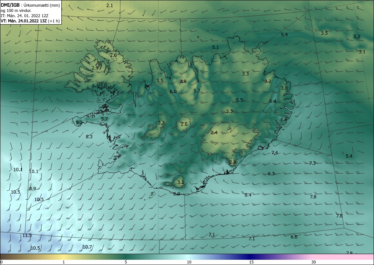The height and width of the screenshot is (265, 374).
Task: Select the 'VT: Mán. 24.01.2022 13Z (+1 h)' line
Action: pos(30,21)
